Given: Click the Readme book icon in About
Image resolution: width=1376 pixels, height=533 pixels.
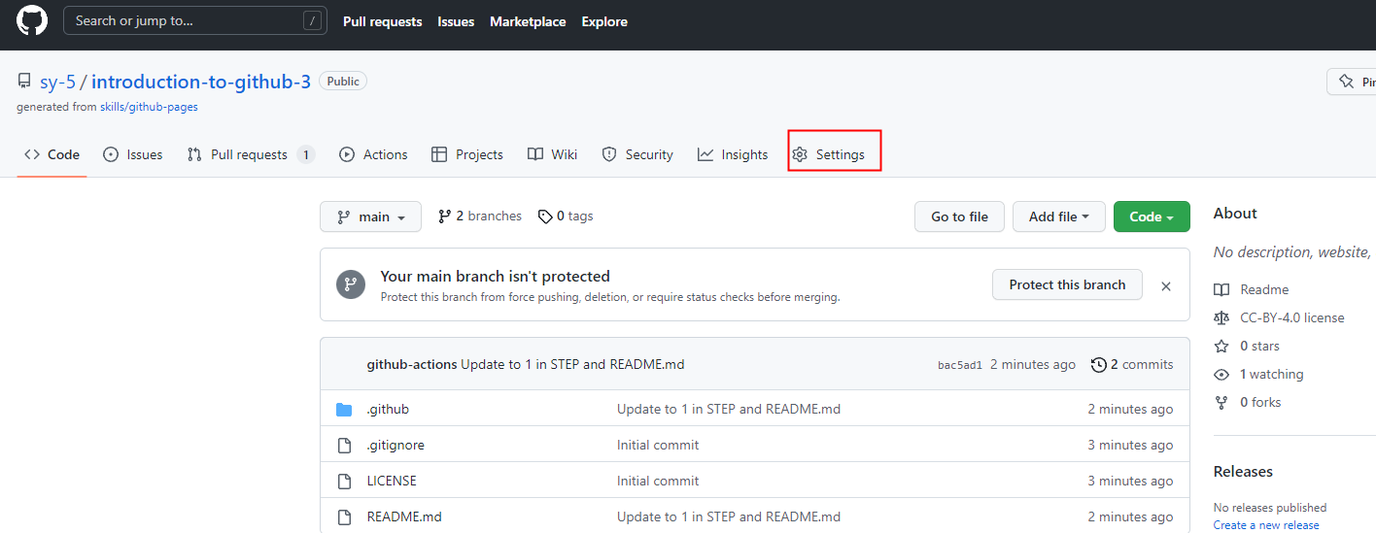Looking at the screenshot, I should 1221,289.
